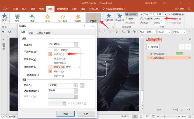This screenshot has width=194, height=119.
Task: Expand the animation gallery more arrow
Action: pyautogui.click(x=102, y=21)
